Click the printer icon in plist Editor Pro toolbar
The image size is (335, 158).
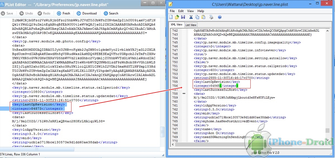[x=211, y=17]
